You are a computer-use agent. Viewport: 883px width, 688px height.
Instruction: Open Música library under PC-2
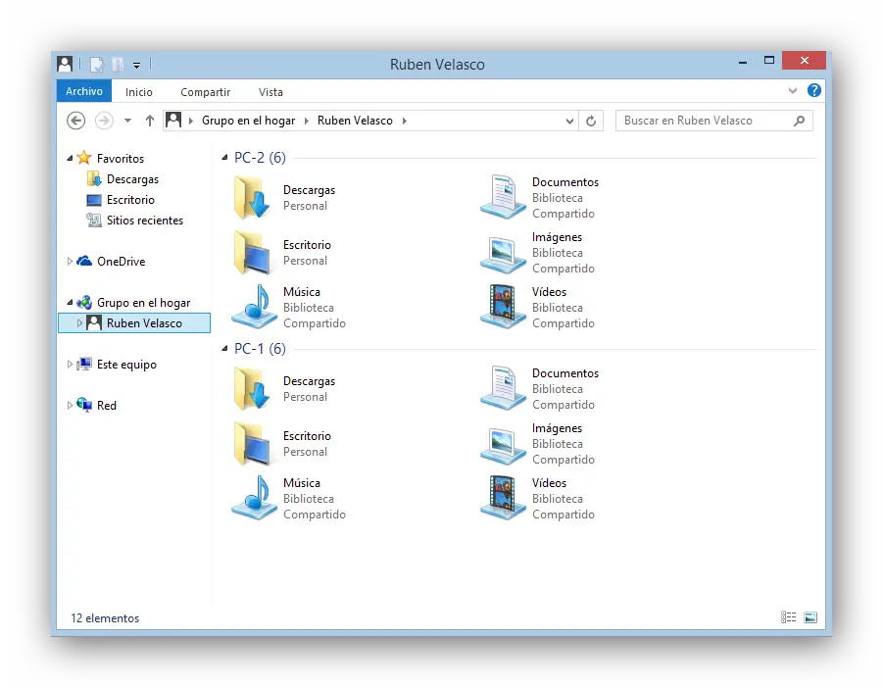pyautogui.click(x=289, y=308)
